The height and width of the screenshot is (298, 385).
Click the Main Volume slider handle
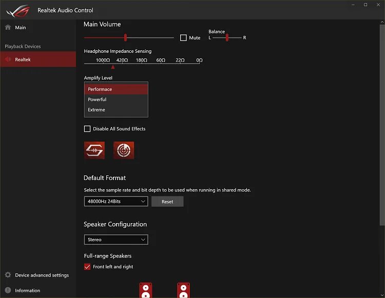tap(125, 37)
